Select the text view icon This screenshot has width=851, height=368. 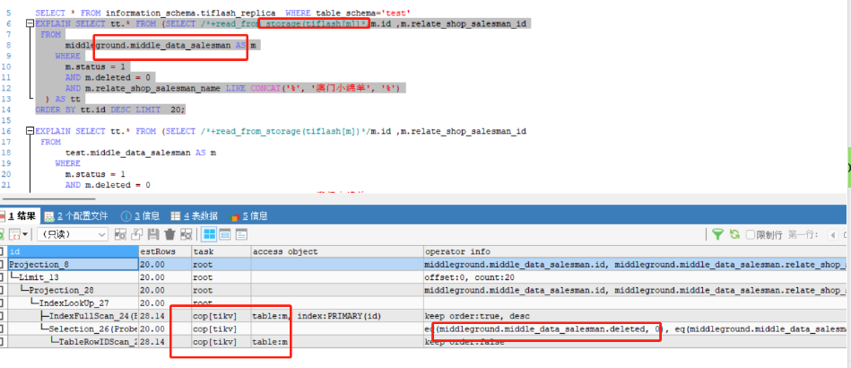(x=241, y=234)
